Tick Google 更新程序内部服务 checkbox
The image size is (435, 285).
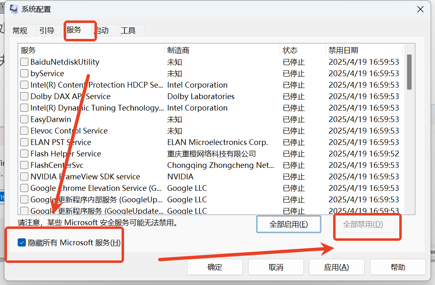coord(24,199)
